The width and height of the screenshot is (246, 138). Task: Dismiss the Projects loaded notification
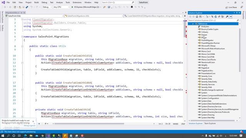[33, 121]
